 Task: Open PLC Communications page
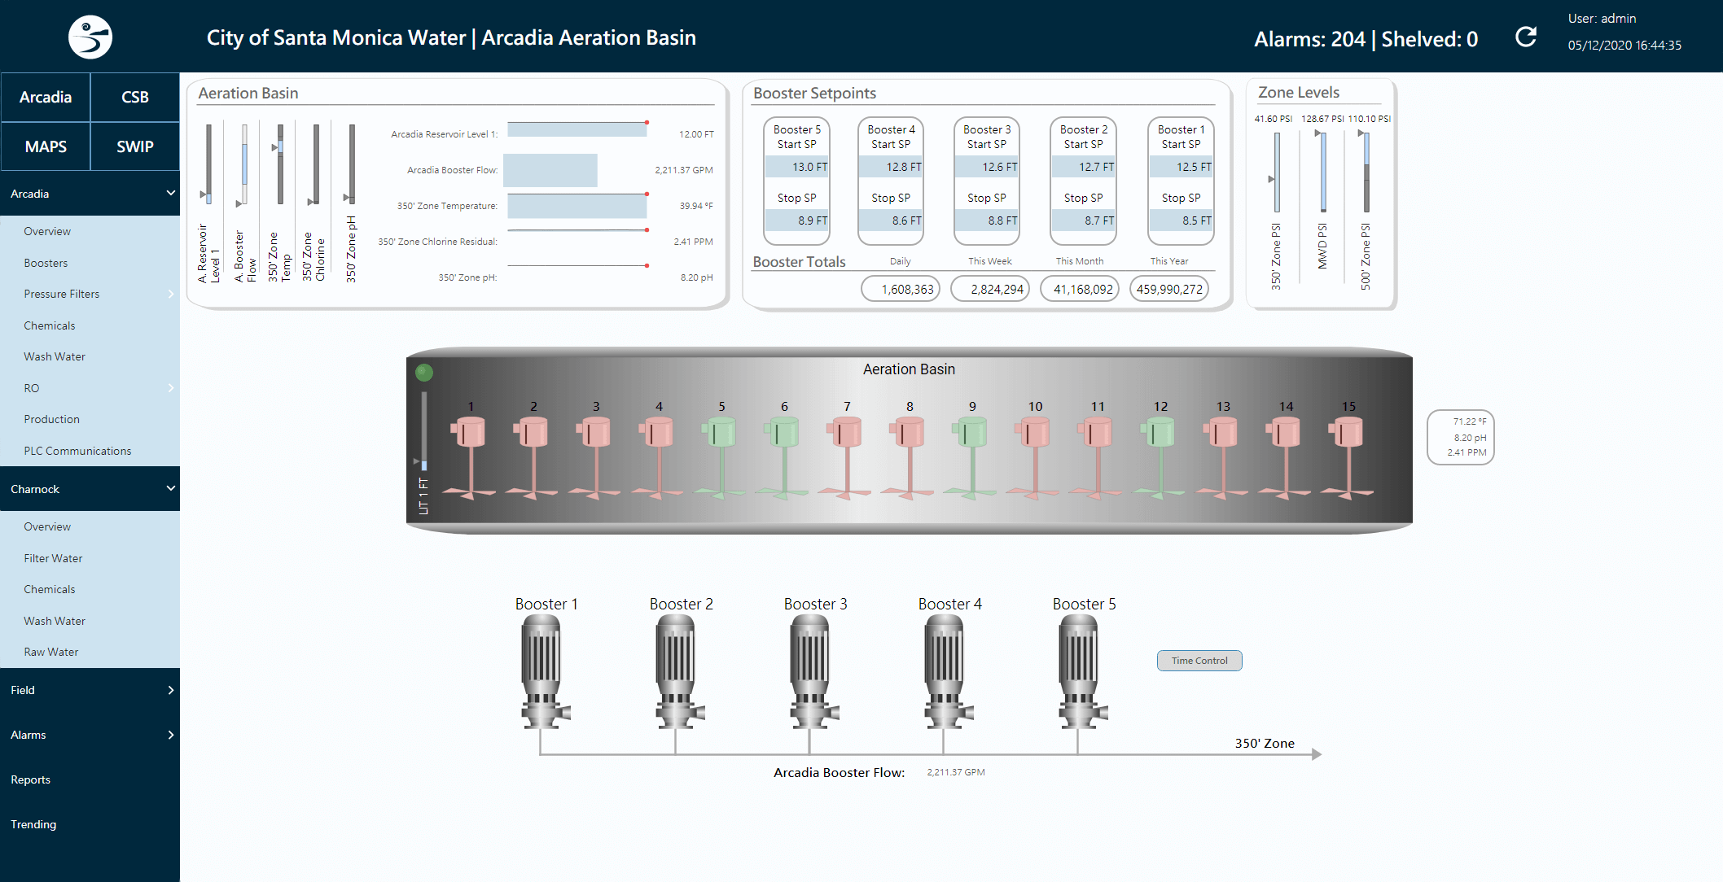coord(90,451)
